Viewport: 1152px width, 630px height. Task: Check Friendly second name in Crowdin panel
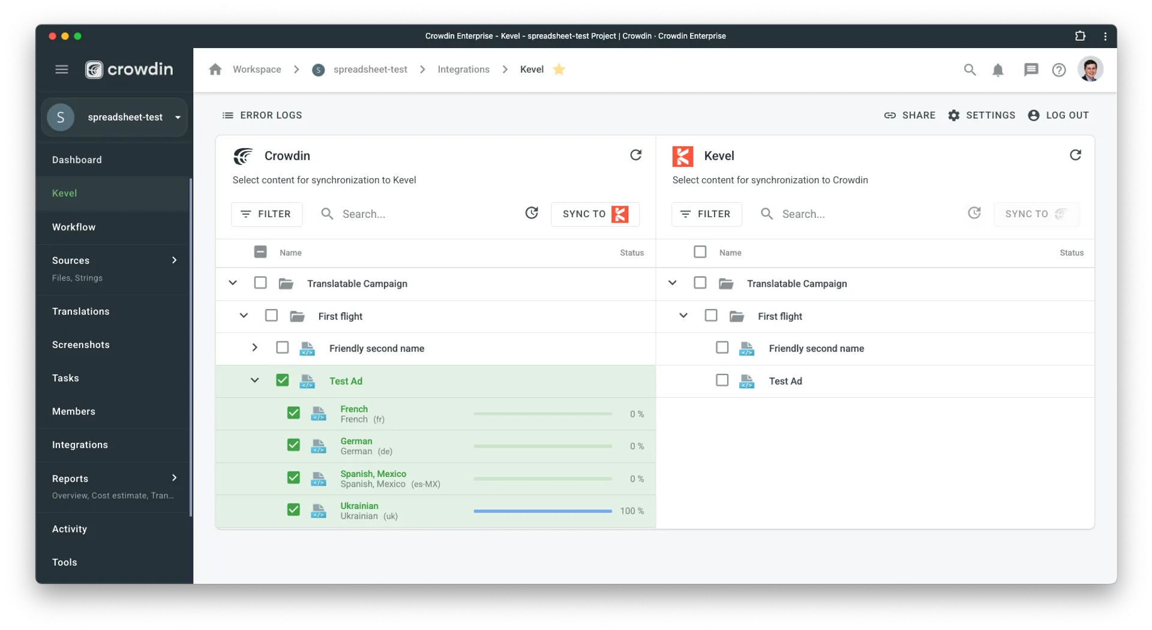click(282, 347)
